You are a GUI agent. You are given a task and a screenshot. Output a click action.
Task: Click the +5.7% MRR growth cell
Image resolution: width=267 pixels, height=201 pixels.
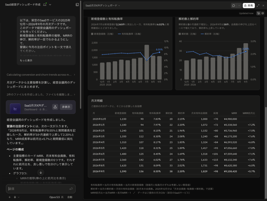(x=251, y=171)
